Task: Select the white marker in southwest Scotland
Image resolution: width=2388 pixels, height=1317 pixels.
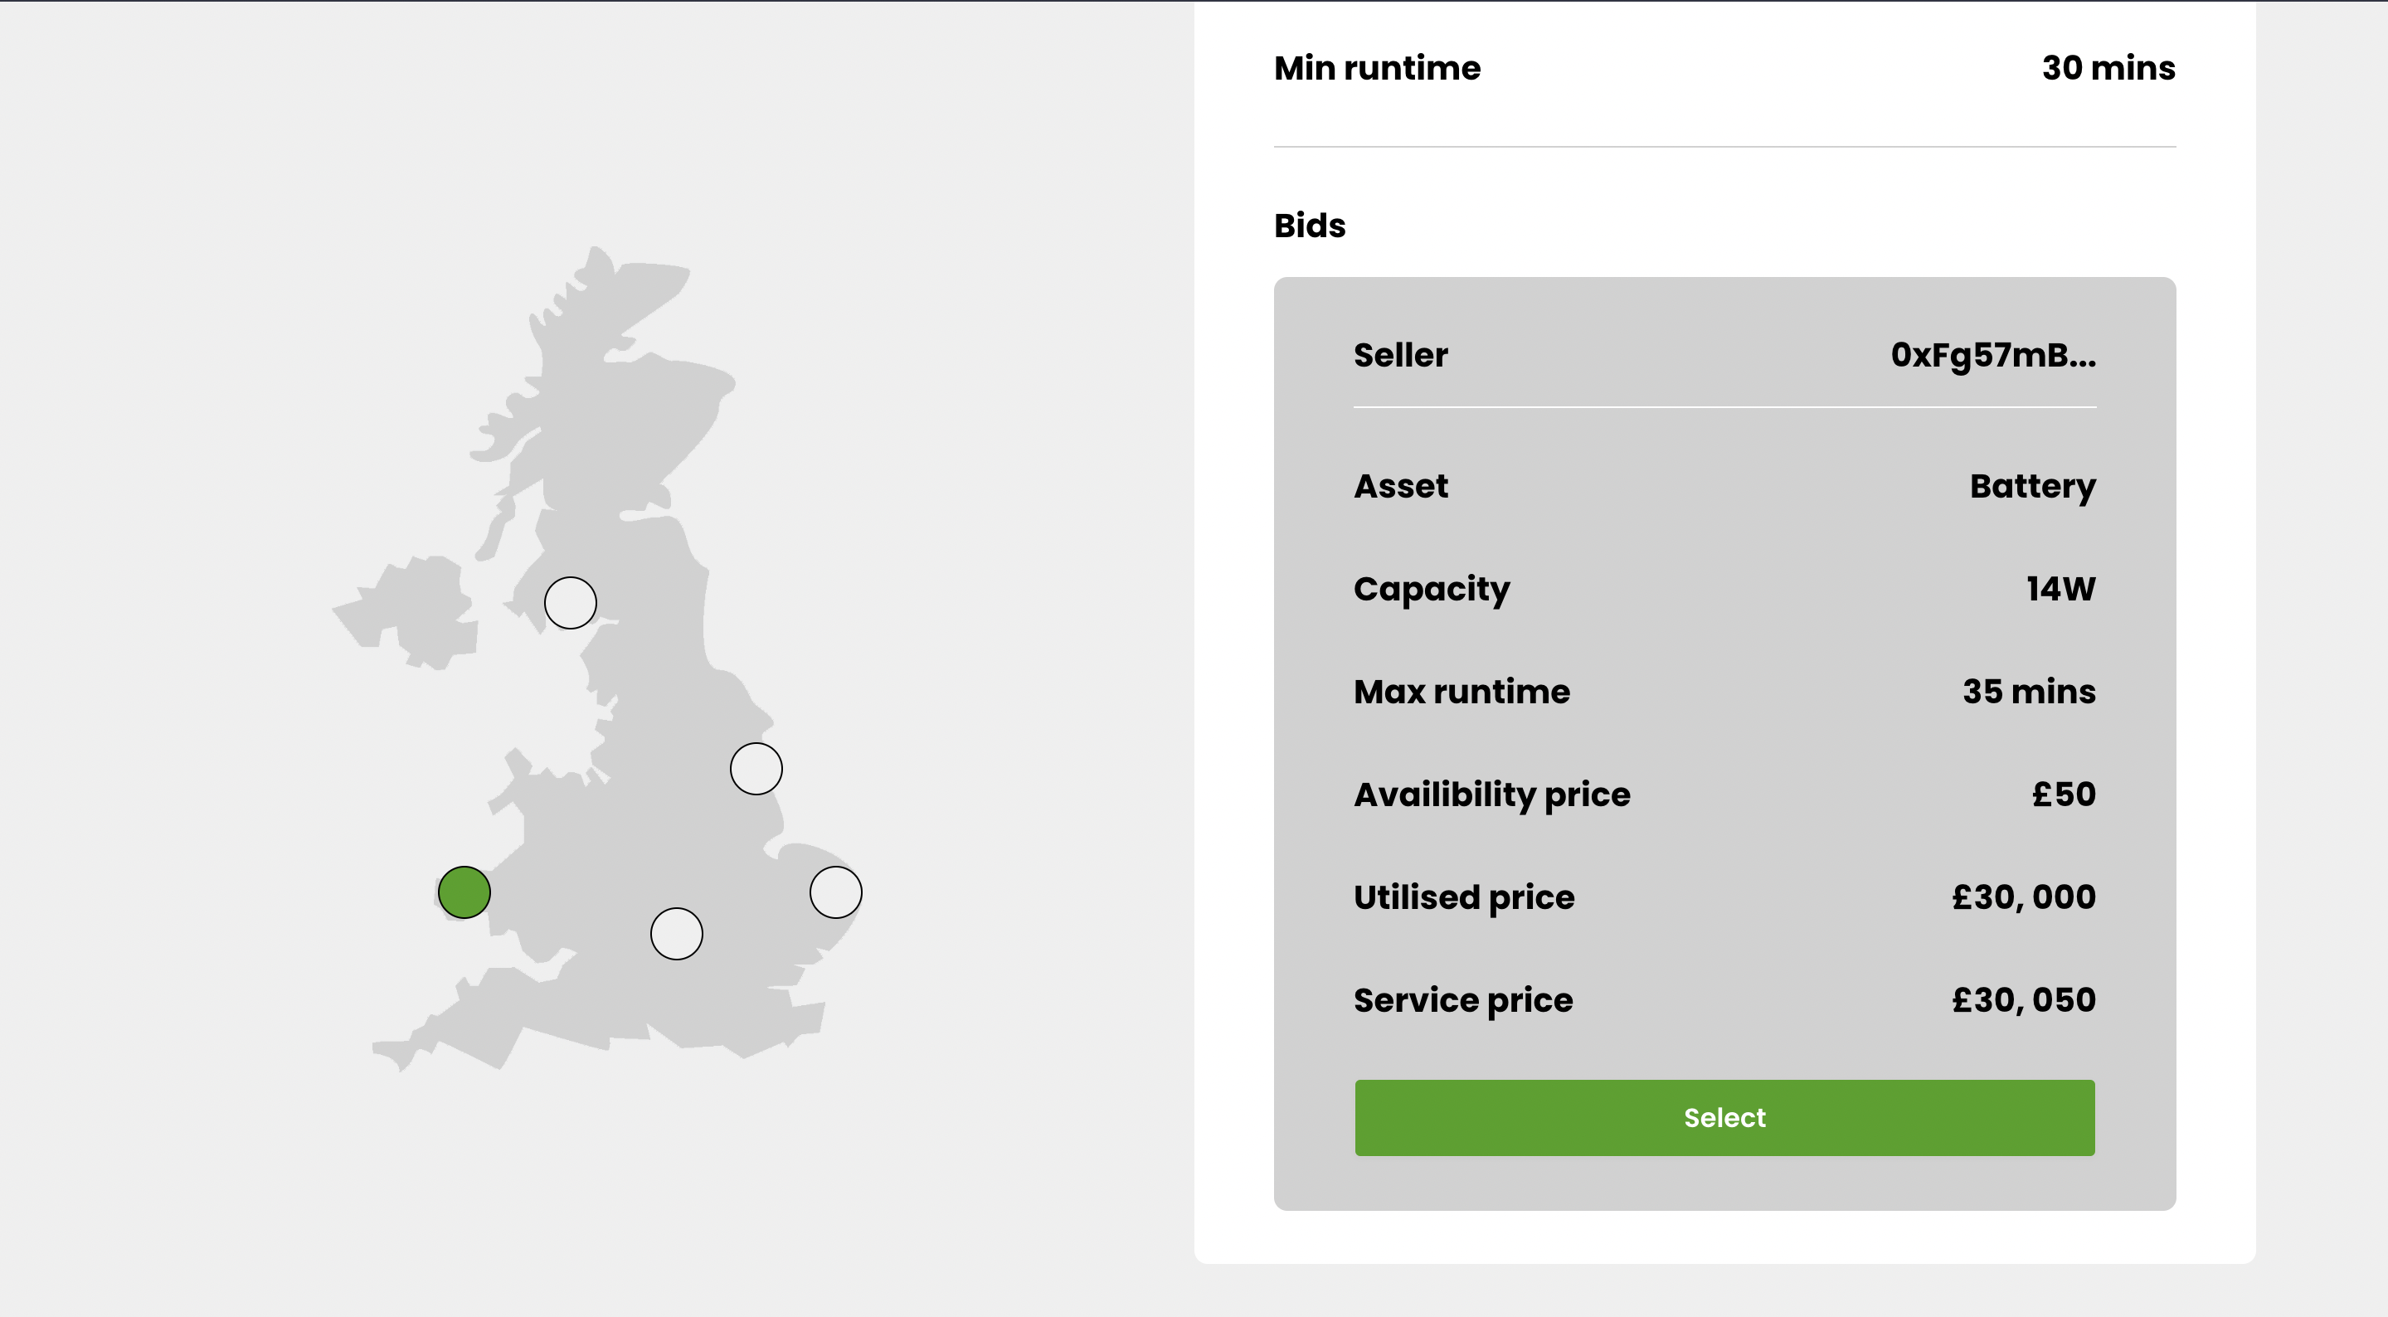Action: point(570,604)
